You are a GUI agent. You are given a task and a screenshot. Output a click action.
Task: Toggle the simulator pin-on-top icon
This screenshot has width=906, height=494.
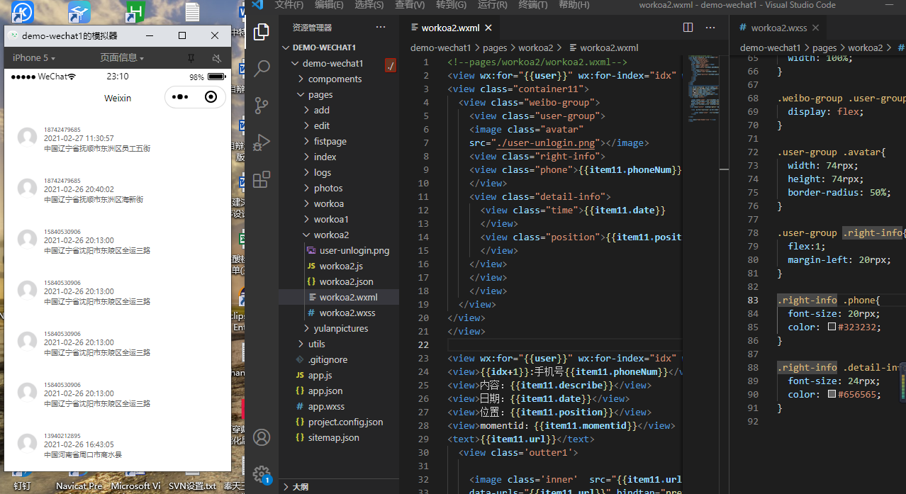point(191,57)
